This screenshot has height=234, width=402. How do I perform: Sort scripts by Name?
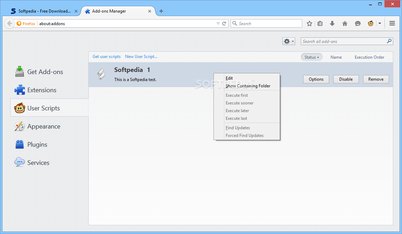pyautogui.click(x=336, y=57)
